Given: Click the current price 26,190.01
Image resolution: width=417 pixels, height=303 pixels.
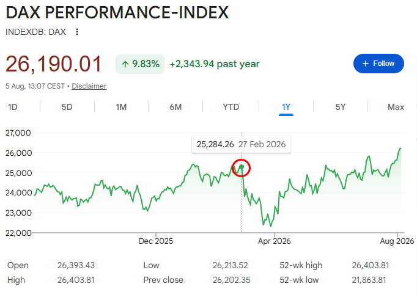Looking at the screenshot, I should (53, 64).
